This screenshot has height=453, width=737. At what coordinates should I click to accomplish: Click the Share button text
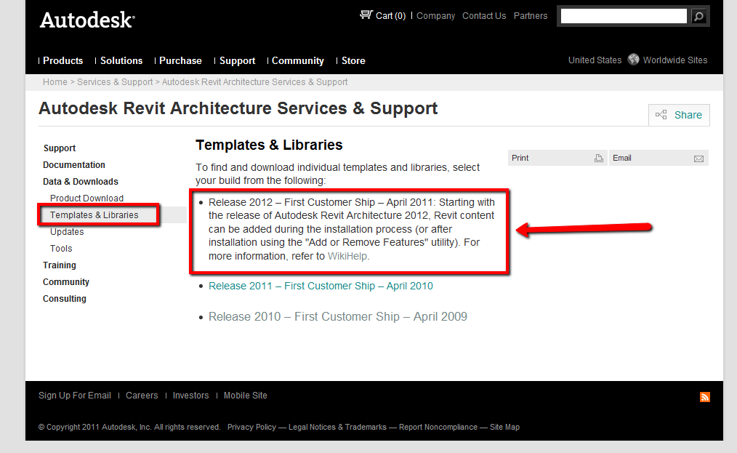tap(688, 115)
